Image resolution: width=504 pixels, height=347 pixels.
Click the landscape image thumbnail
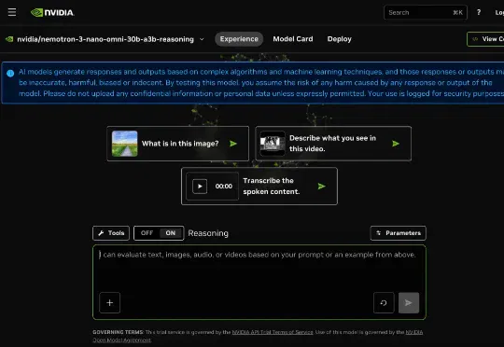click(x=125, y=144)
